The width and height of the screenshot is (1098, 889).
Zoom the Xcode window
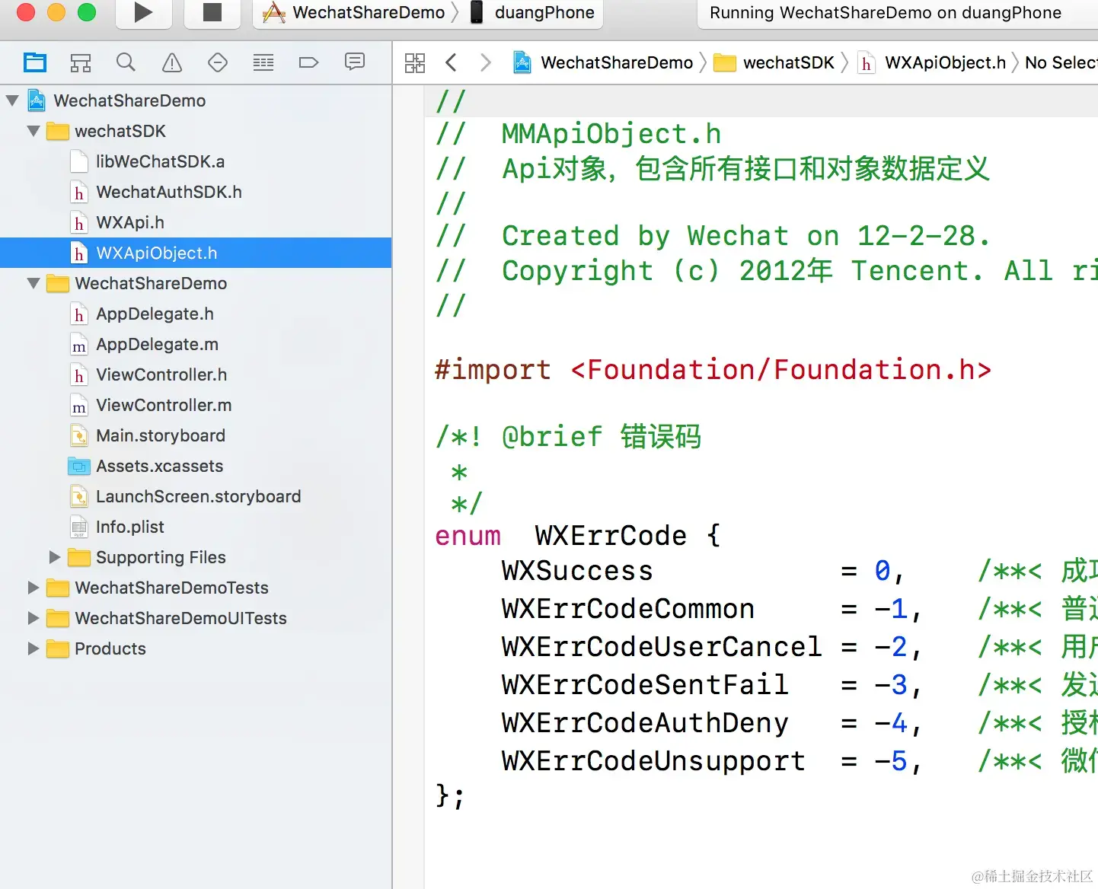click(87, 11)
